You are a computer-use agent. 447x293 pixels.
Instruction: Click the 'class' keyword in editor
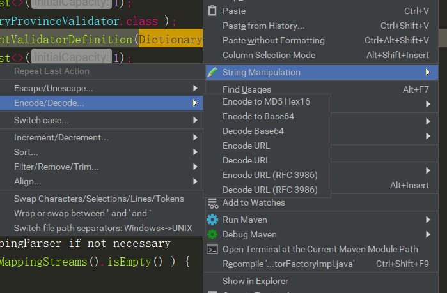point(142,21)
